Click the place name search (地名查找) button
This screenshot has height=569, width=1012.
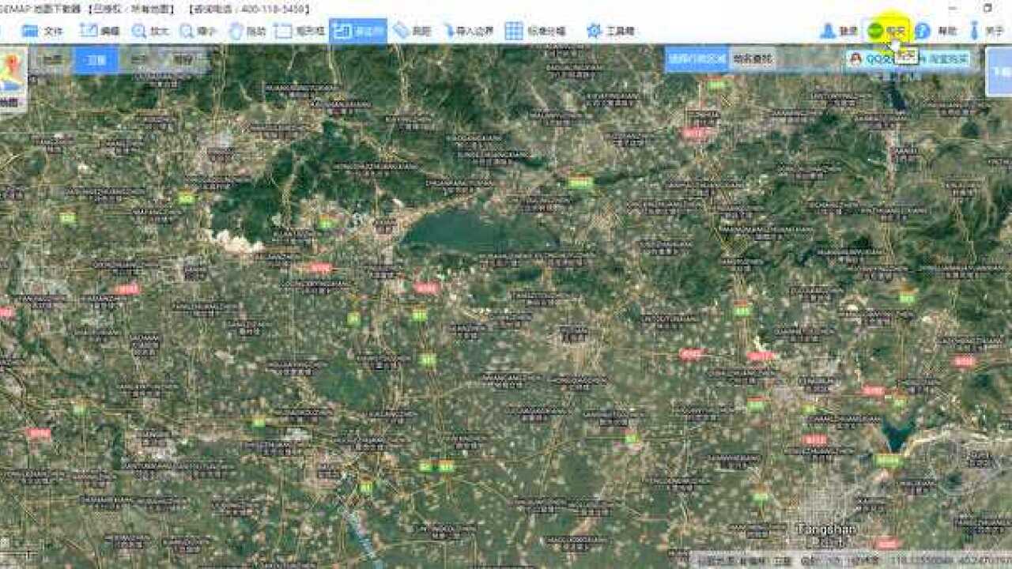coord(752,58)
